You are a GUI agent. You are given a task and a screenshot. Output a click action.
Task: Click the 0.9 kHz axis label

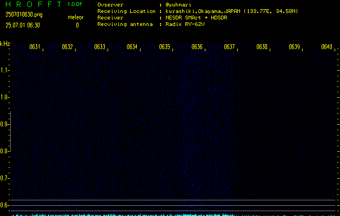(4, 124)
